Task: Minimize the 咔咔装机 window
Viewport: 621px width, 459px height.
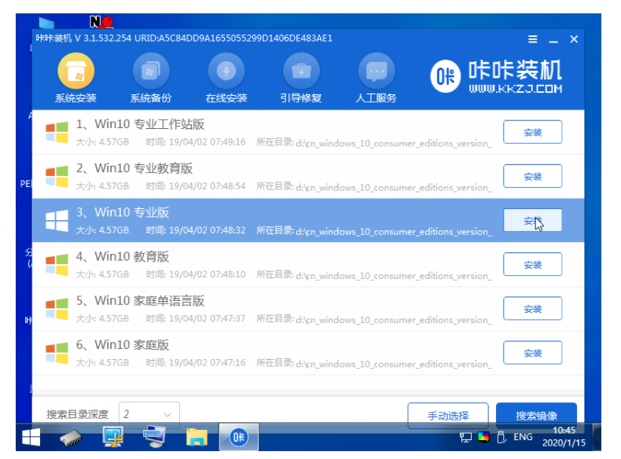Action: 553,41
